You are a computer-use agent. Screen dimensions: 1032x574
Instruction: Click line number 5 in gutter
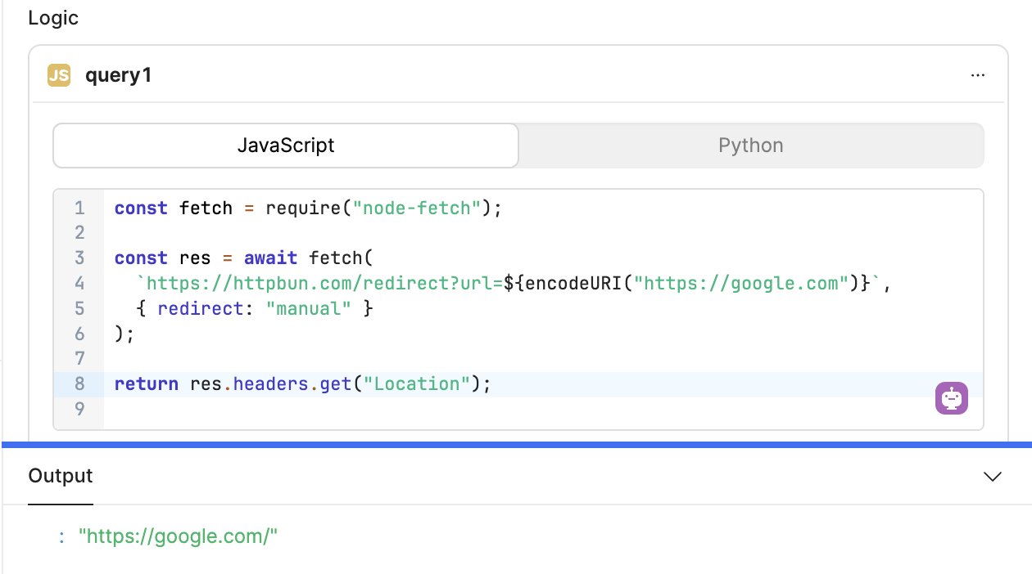pos(79,309)
